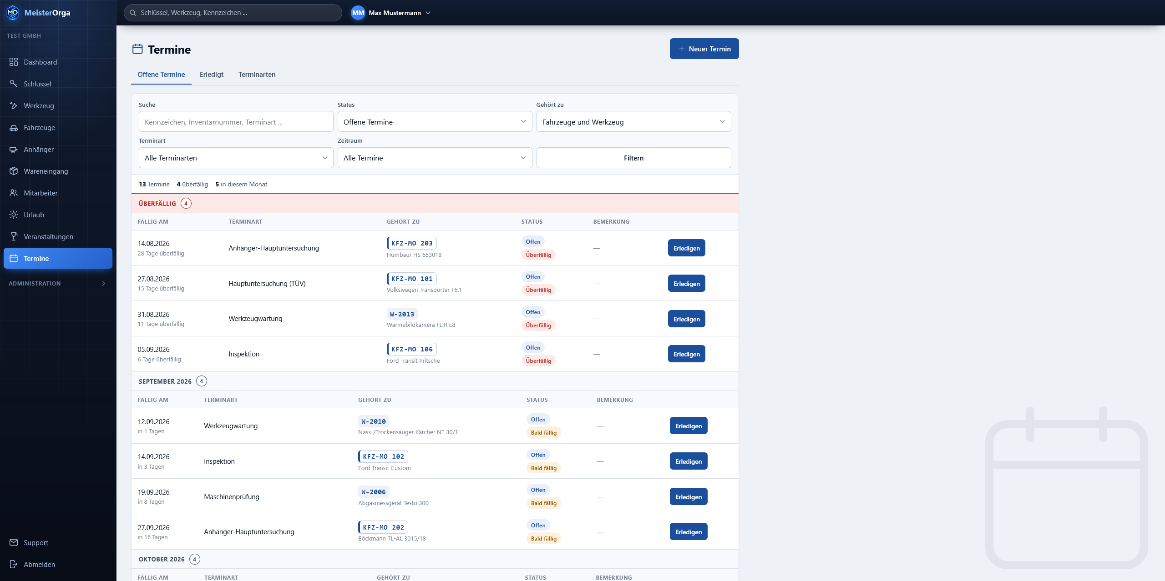The image size is (1165, 581).
Task: Click the KFZ-MO 102 license plate badge
Action: pos(383,456)
